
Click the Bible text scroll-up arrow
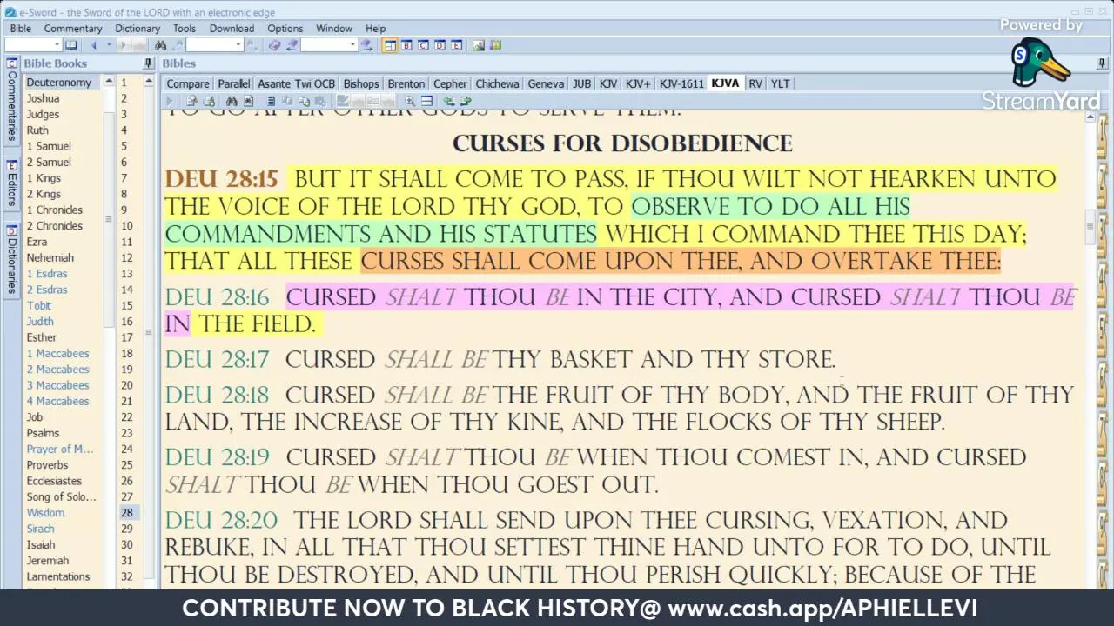pyautogui.click(x=1089, y=116)
